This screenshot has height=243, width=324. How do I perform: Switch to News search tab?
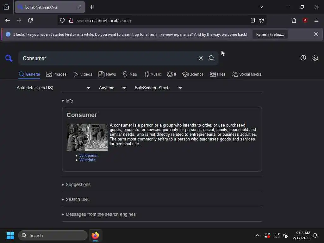(107, 74)
